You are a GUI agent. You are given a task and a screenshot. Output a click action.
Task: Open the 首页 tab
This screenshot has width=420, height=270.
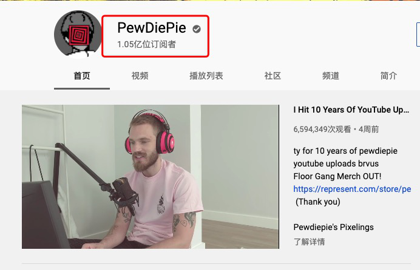[82, 76]
